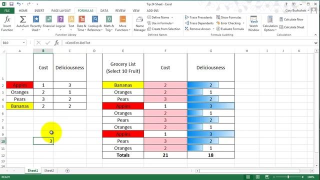Click the zoom in plus button
320x180 pixels.
[302, 177]
